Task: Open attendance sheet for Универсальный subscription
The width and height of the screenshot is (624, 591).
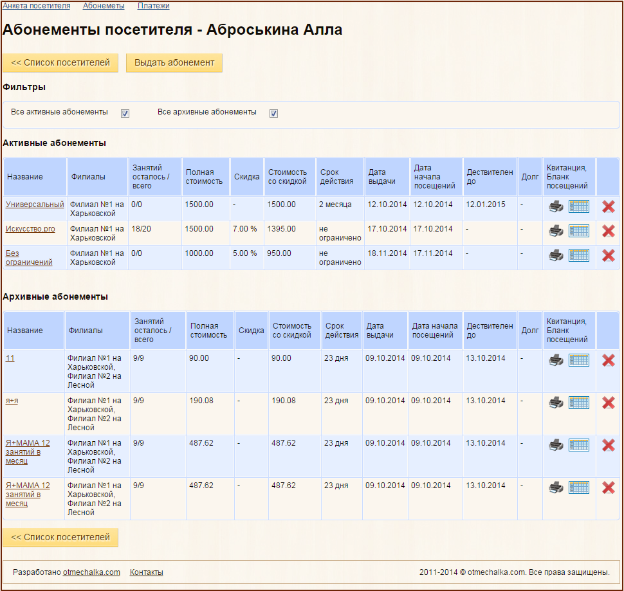Action: (578, 206)
